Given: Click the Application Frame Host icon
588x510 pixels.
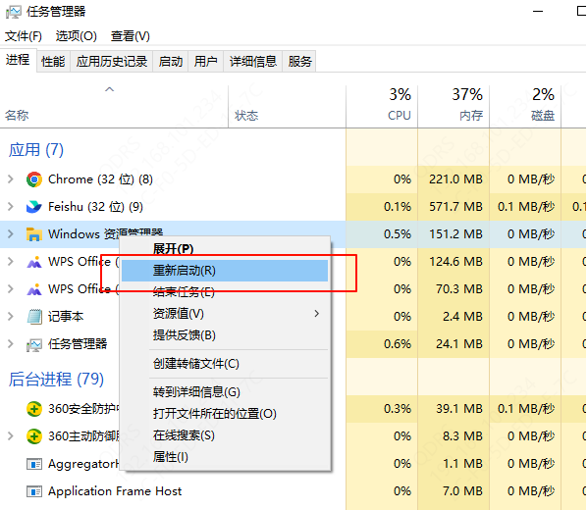Looking at the screenshot, I should click(34, 491).
